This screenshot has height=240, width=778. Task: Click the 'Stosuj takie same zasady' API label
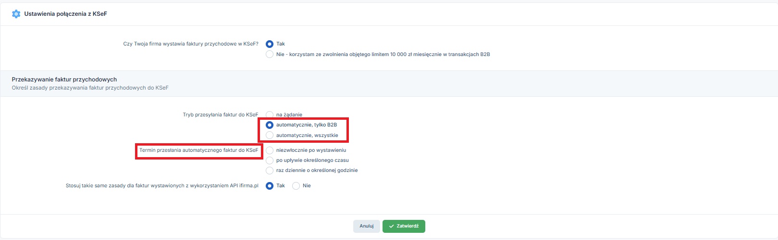click(162, 186)
